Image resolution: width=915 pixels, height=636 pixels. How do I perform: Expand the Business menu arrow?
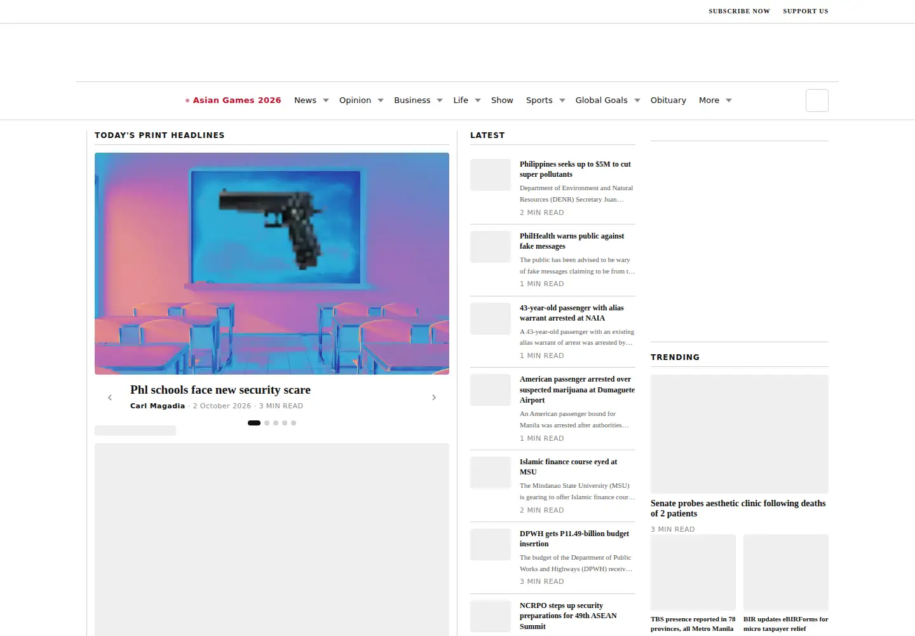440,100
